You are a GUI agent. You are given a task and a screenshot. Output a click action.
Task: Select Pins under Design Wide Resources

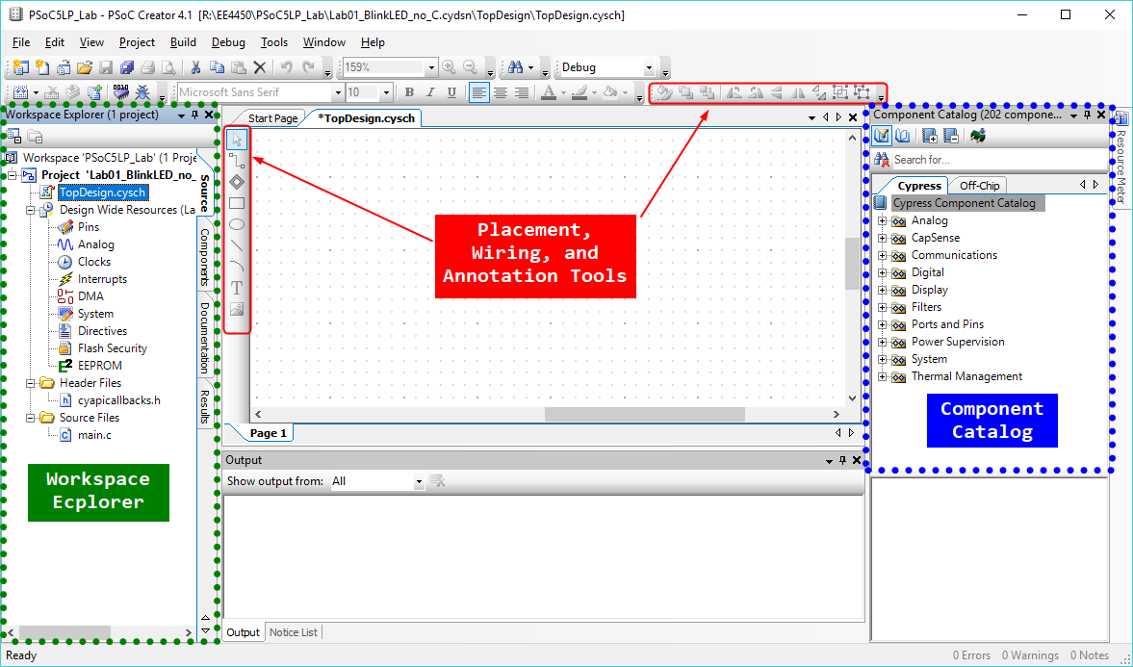(x=88, y=227)
